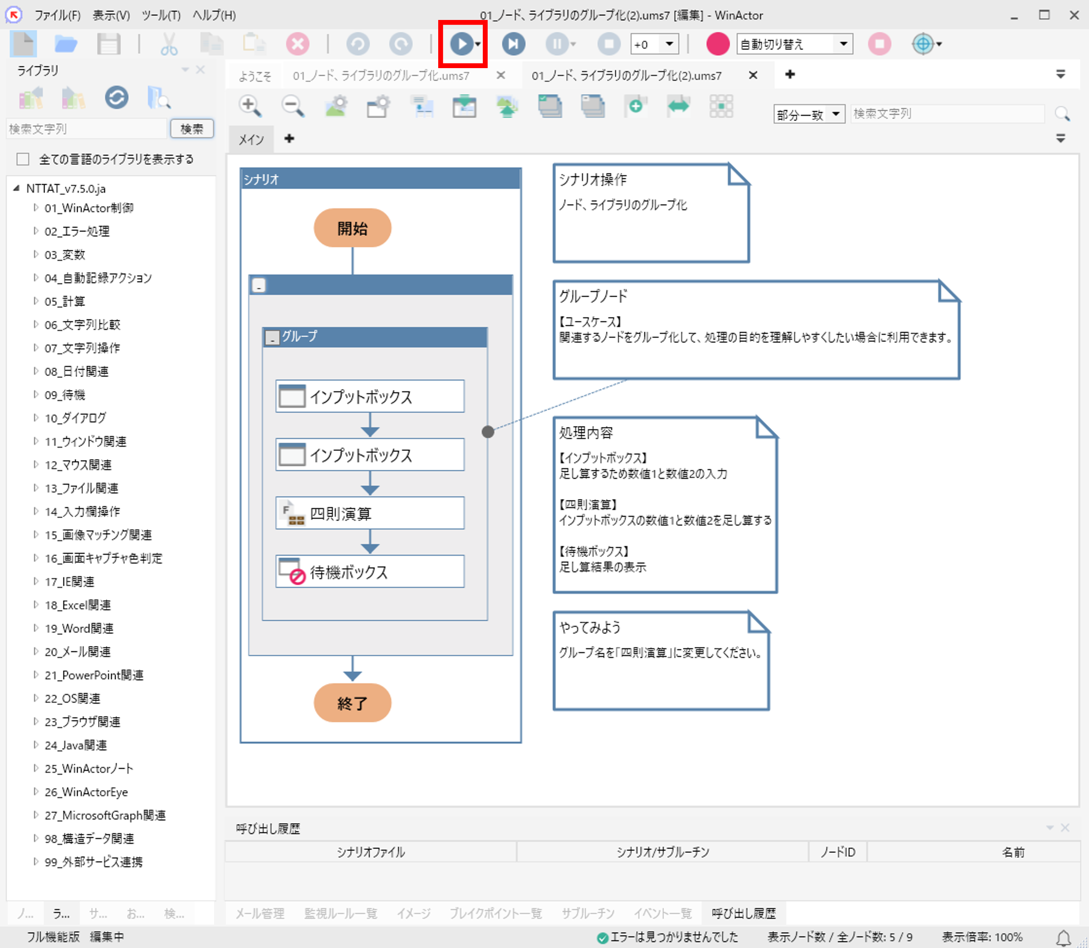Collapse the outer unnamed group node

coord(259,285)
